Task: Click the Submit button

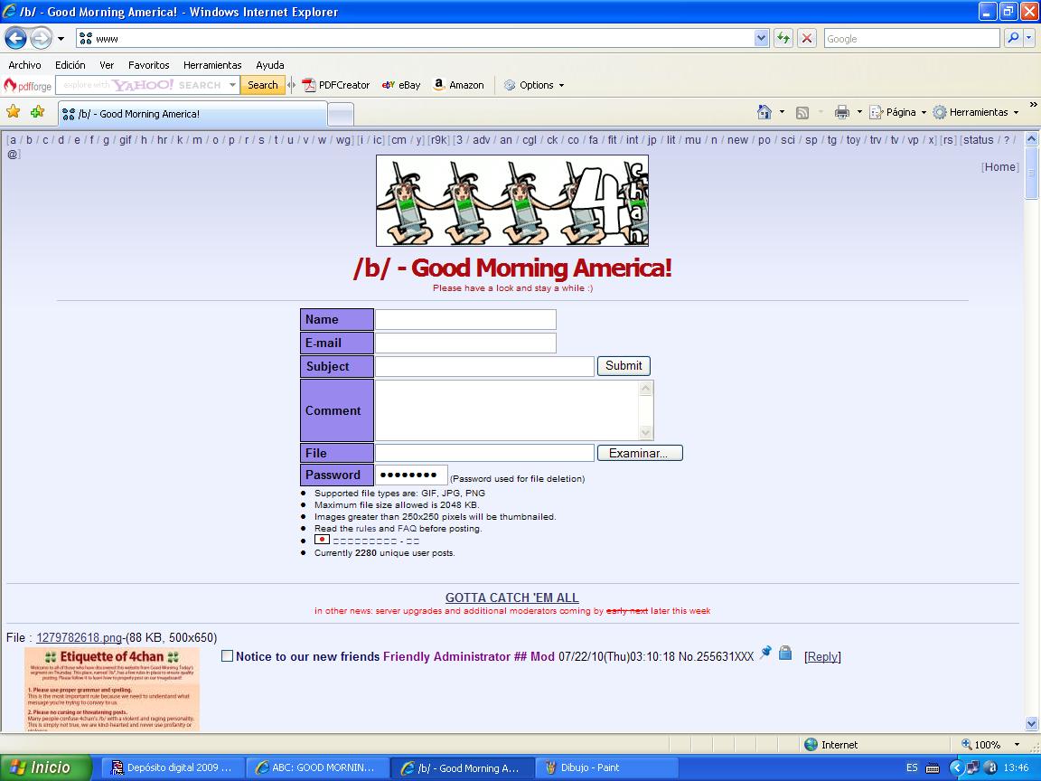Action: pos(624,366)
